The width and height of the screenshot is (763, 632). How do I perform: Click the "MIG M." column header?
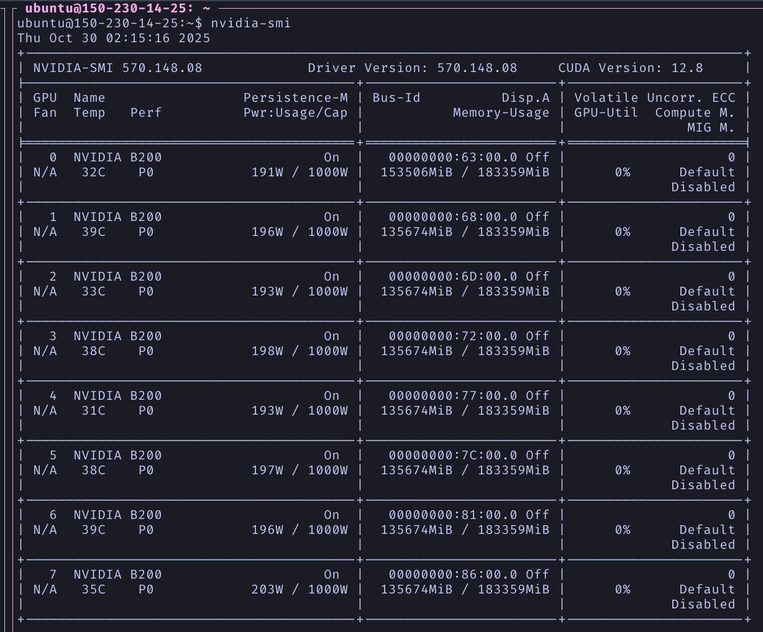[711, 128]
